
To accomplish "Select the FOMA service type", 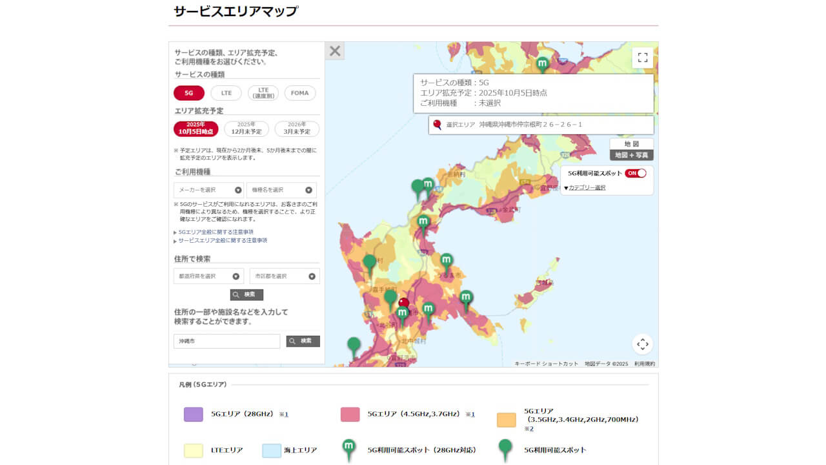I will [300, 93].
